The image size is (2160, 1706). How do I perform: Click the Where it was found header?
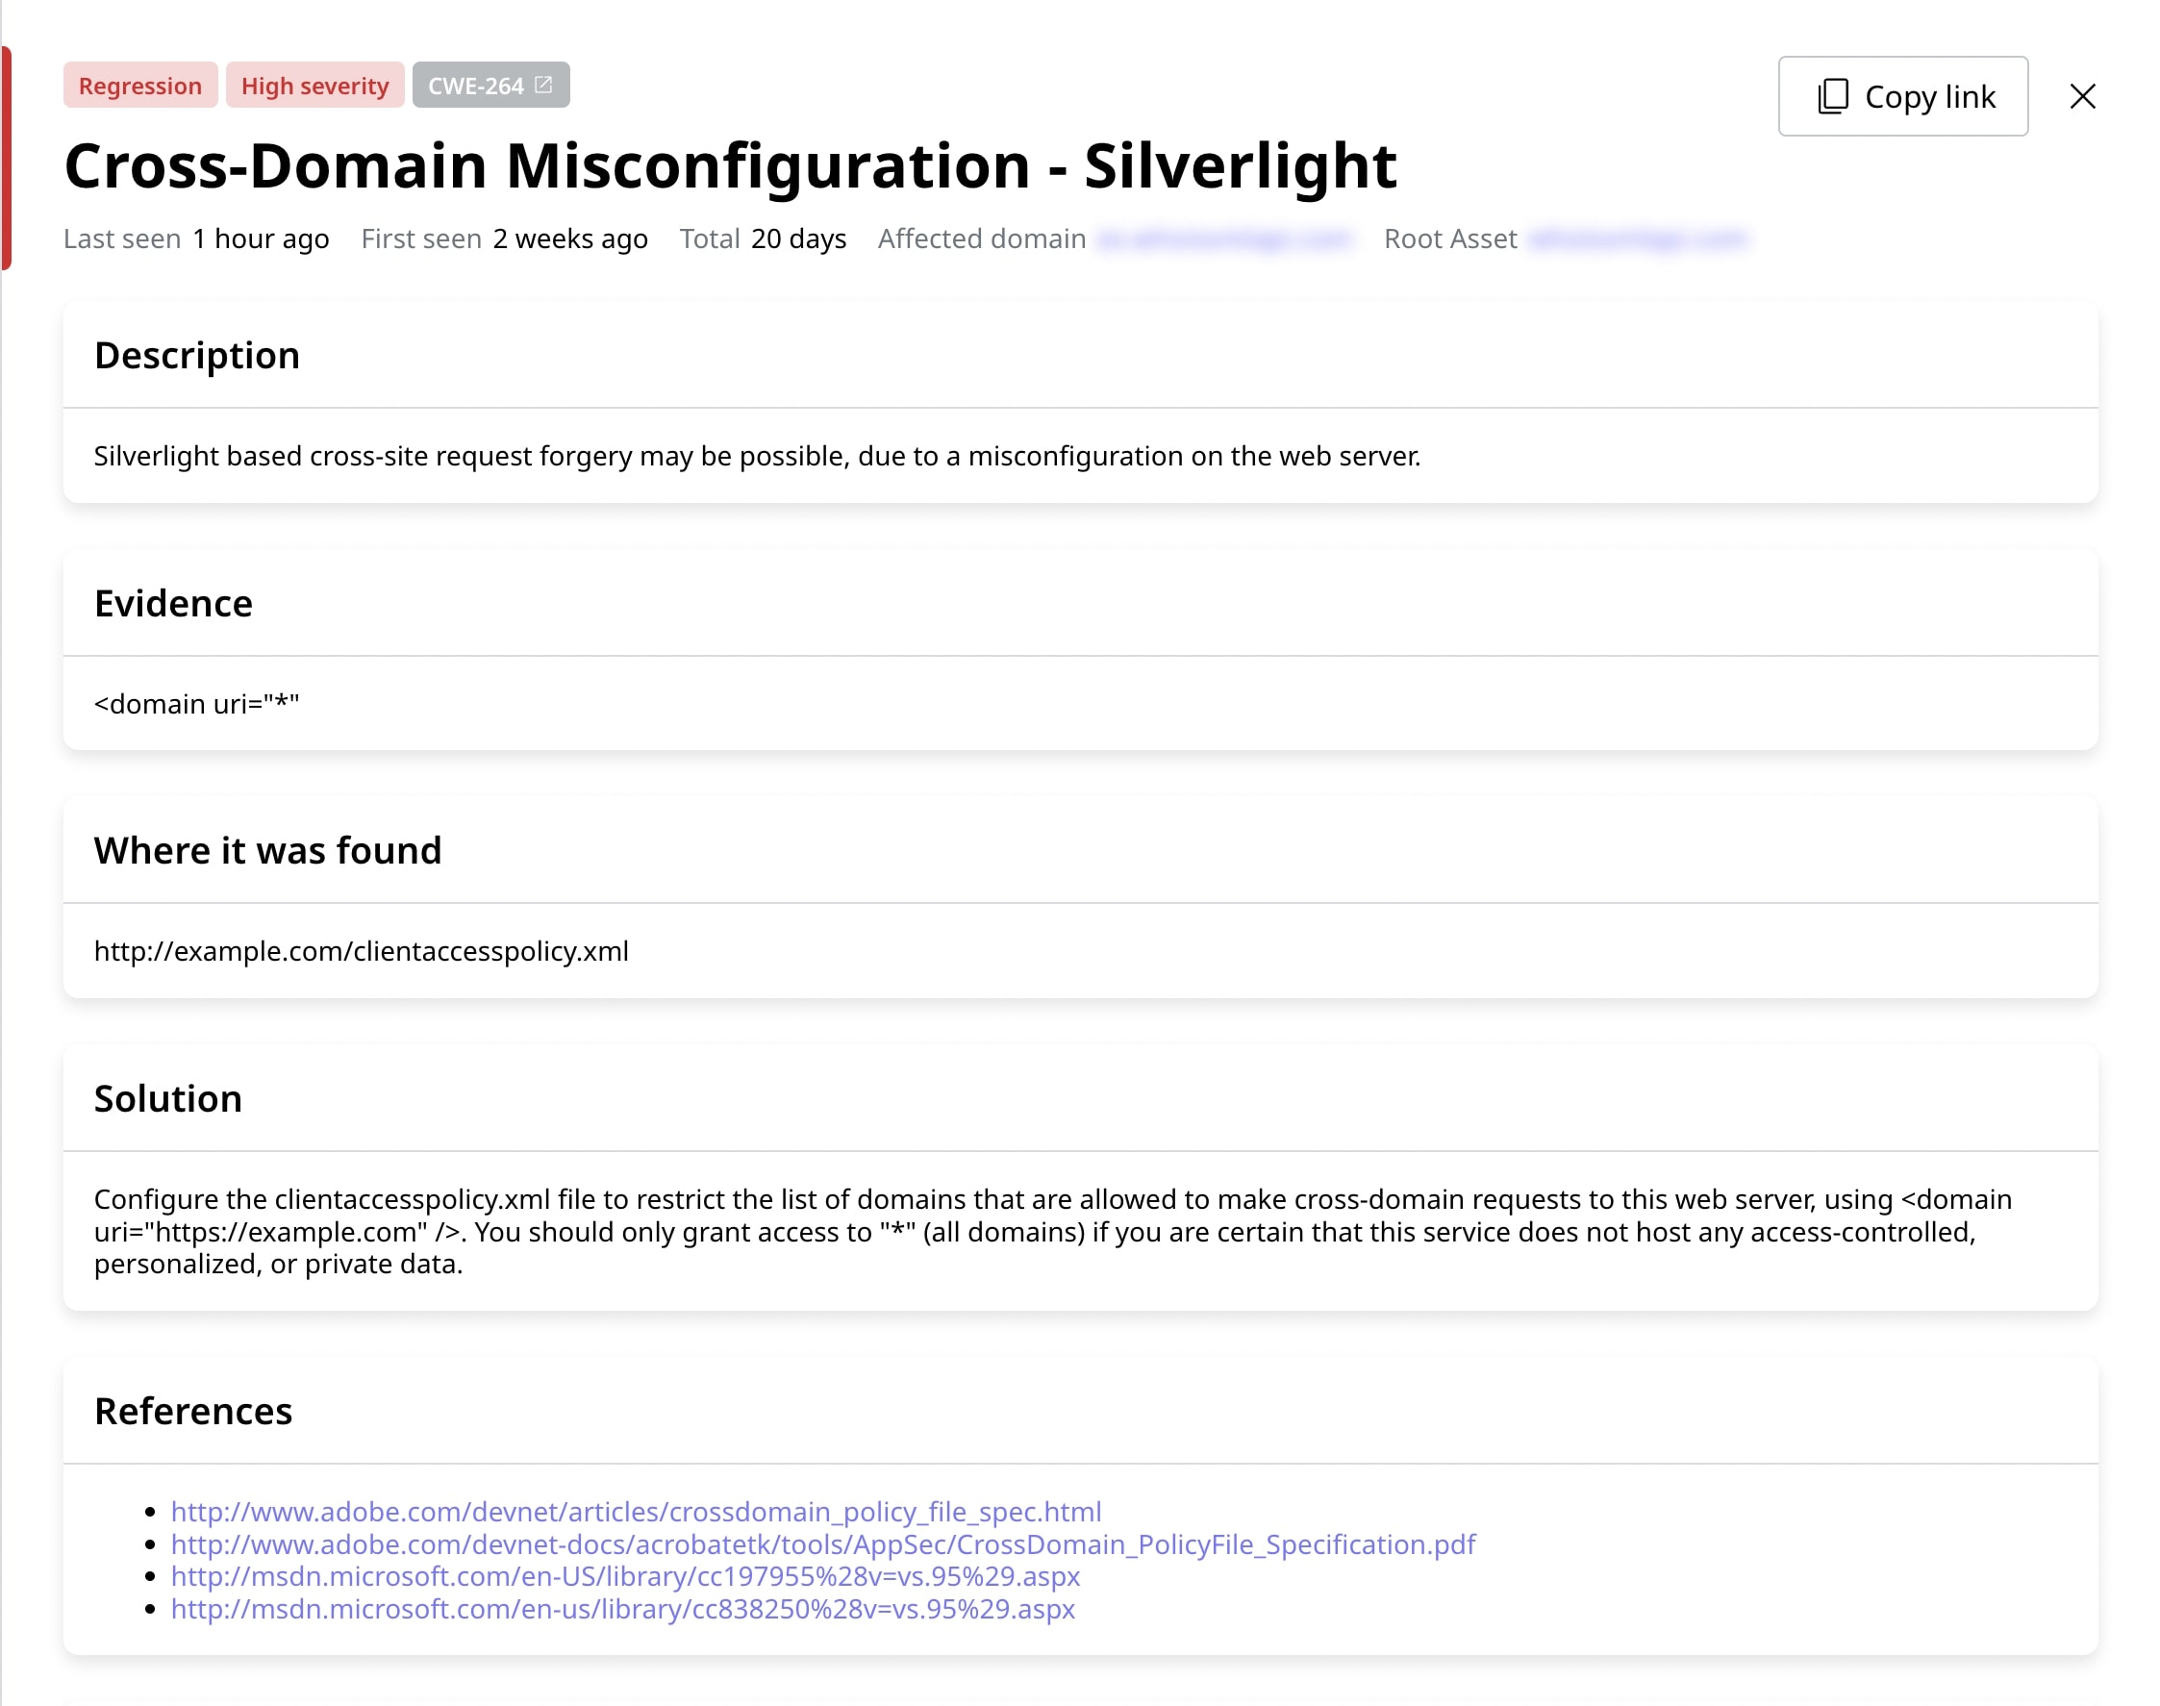click(266, 850)
